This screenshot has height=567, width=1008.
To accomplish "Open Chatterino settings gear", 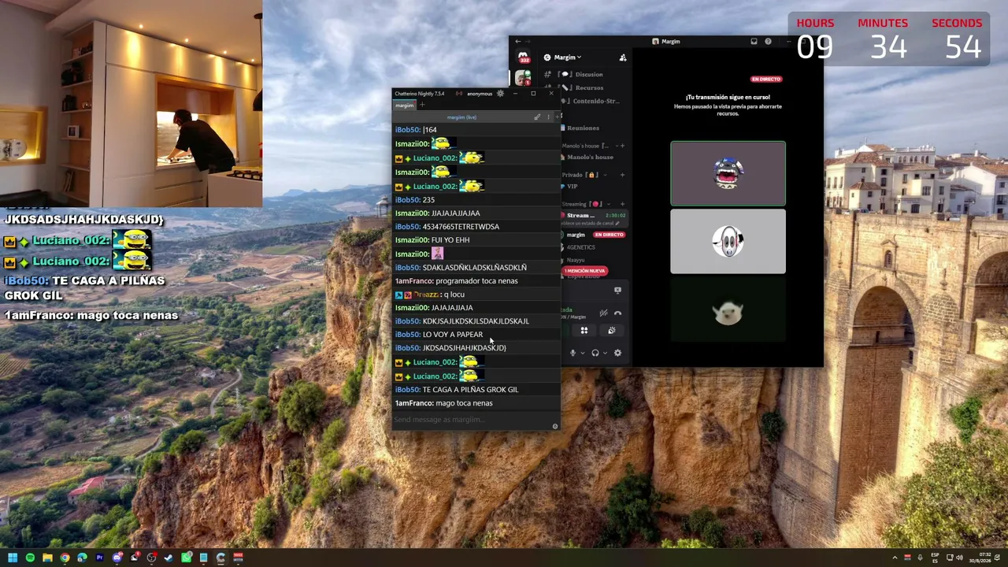I will click(500, 94).
